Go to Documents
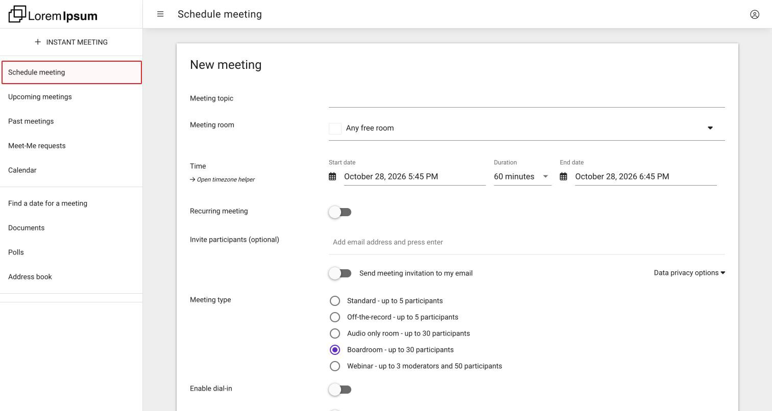This screenshot has height=411, width=772. click(x=71, y=228)
